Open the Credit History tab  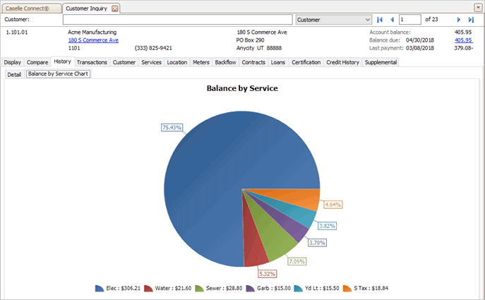[342, 62]
